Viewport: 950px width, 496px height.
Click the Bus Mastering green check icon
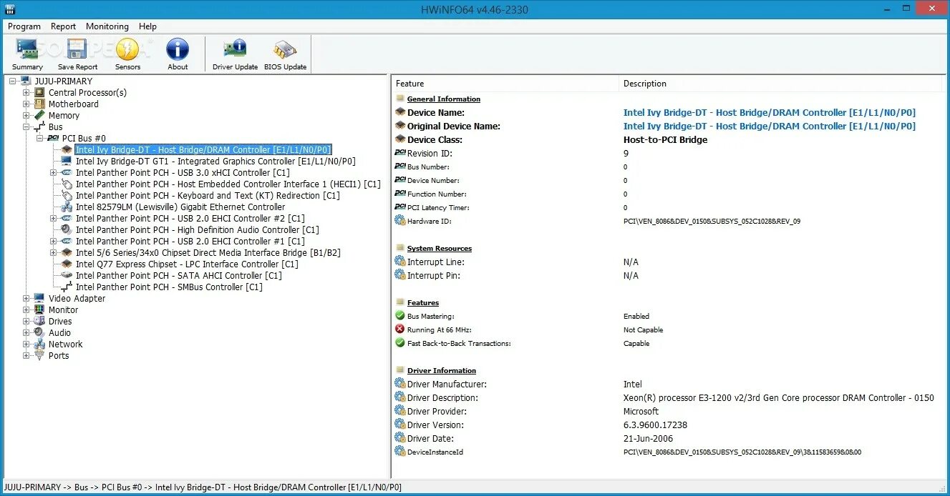point(399,316)
